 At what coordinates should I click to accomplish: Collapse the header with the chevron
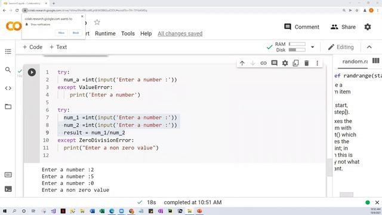pos(369,47)
